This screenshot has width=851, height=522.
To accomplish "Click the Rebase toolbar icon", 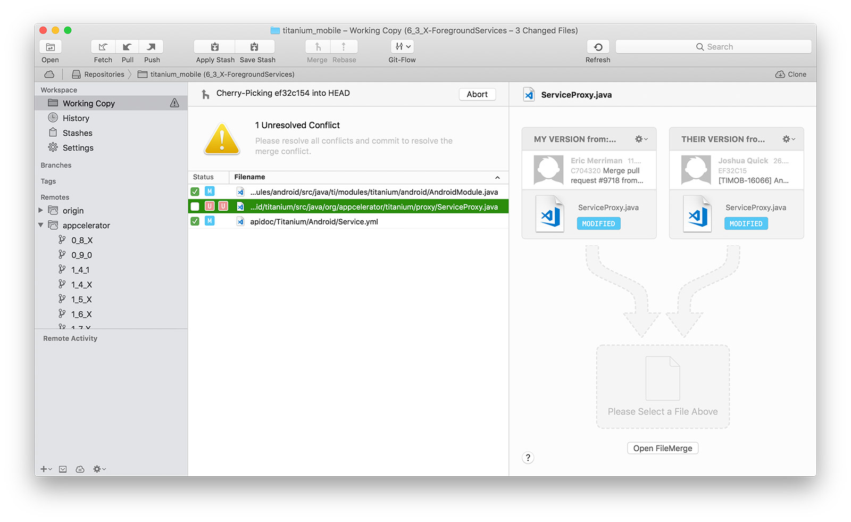I will [x=344, y=47].
